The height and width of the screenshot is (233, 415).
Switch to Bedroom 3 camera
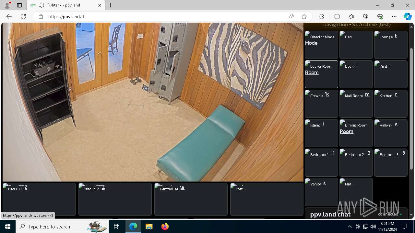(x=391, y=162)
